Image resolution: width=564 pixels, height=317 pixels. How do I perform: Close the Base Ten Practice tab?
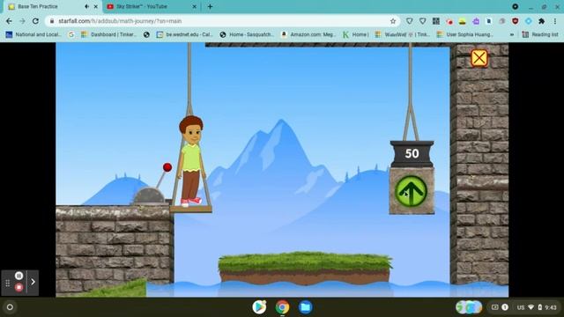click(96, 6)
